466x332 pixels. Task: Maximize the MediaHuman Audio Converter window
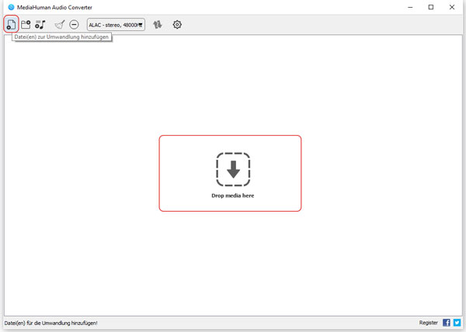431,7
